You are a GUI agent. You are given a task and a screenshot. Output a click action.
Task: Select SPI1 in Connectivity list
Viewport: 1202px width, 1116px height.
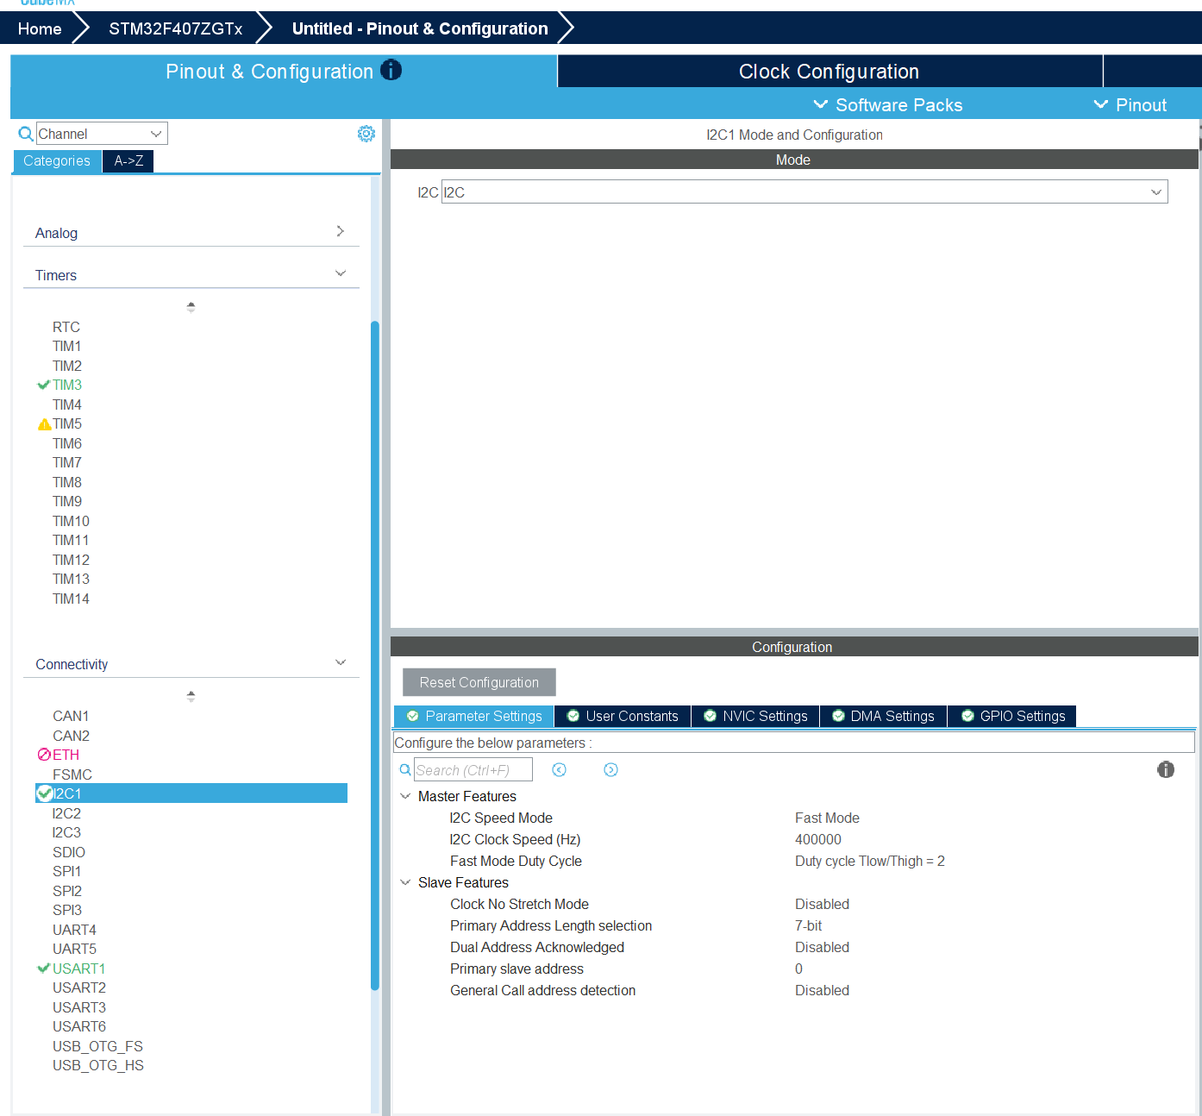point(66,871)
